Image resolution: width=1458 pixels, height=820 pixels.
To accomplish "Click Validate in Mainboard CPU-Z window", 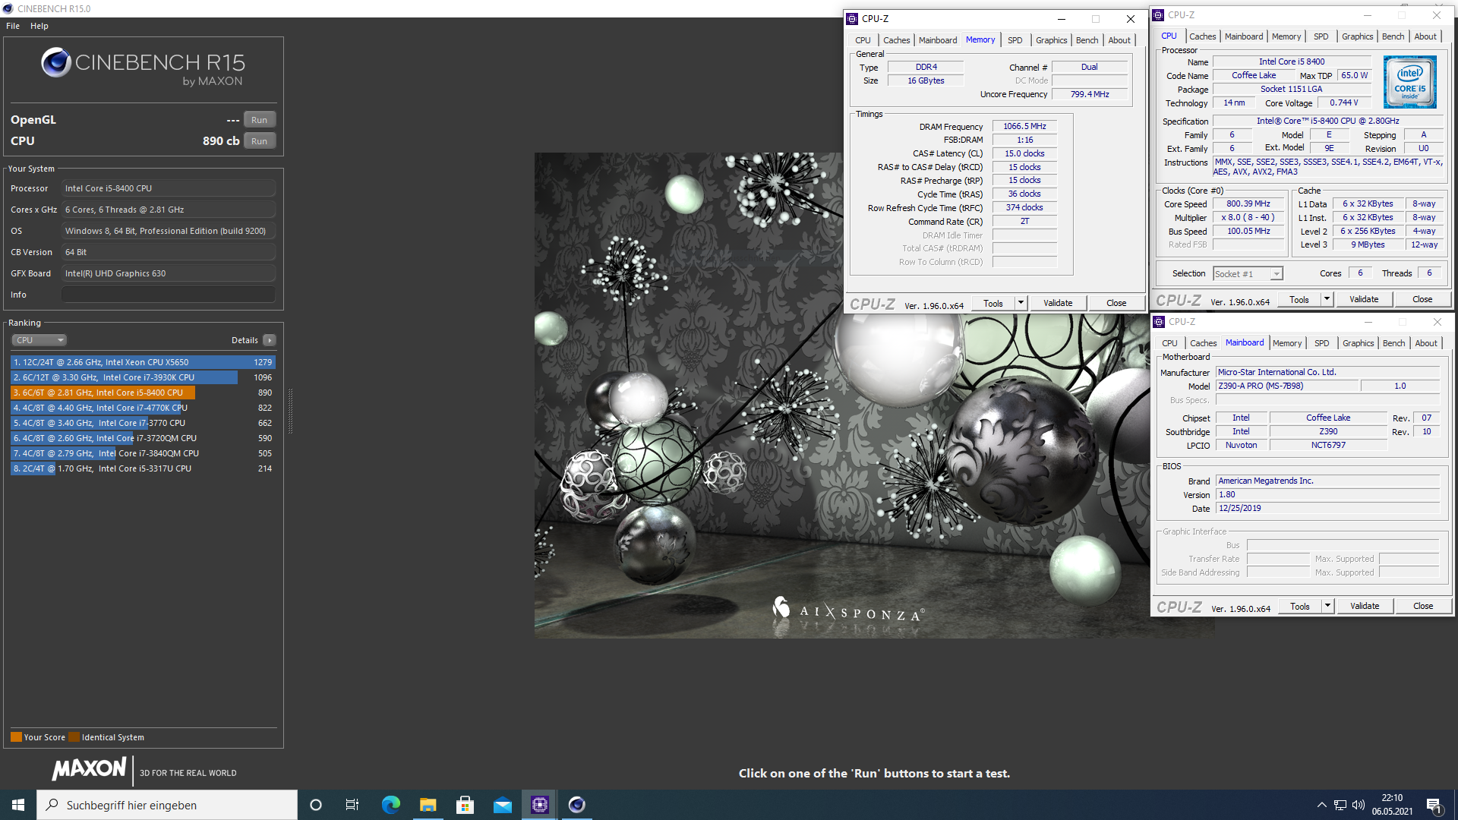I will click(x=1365, y=606).
